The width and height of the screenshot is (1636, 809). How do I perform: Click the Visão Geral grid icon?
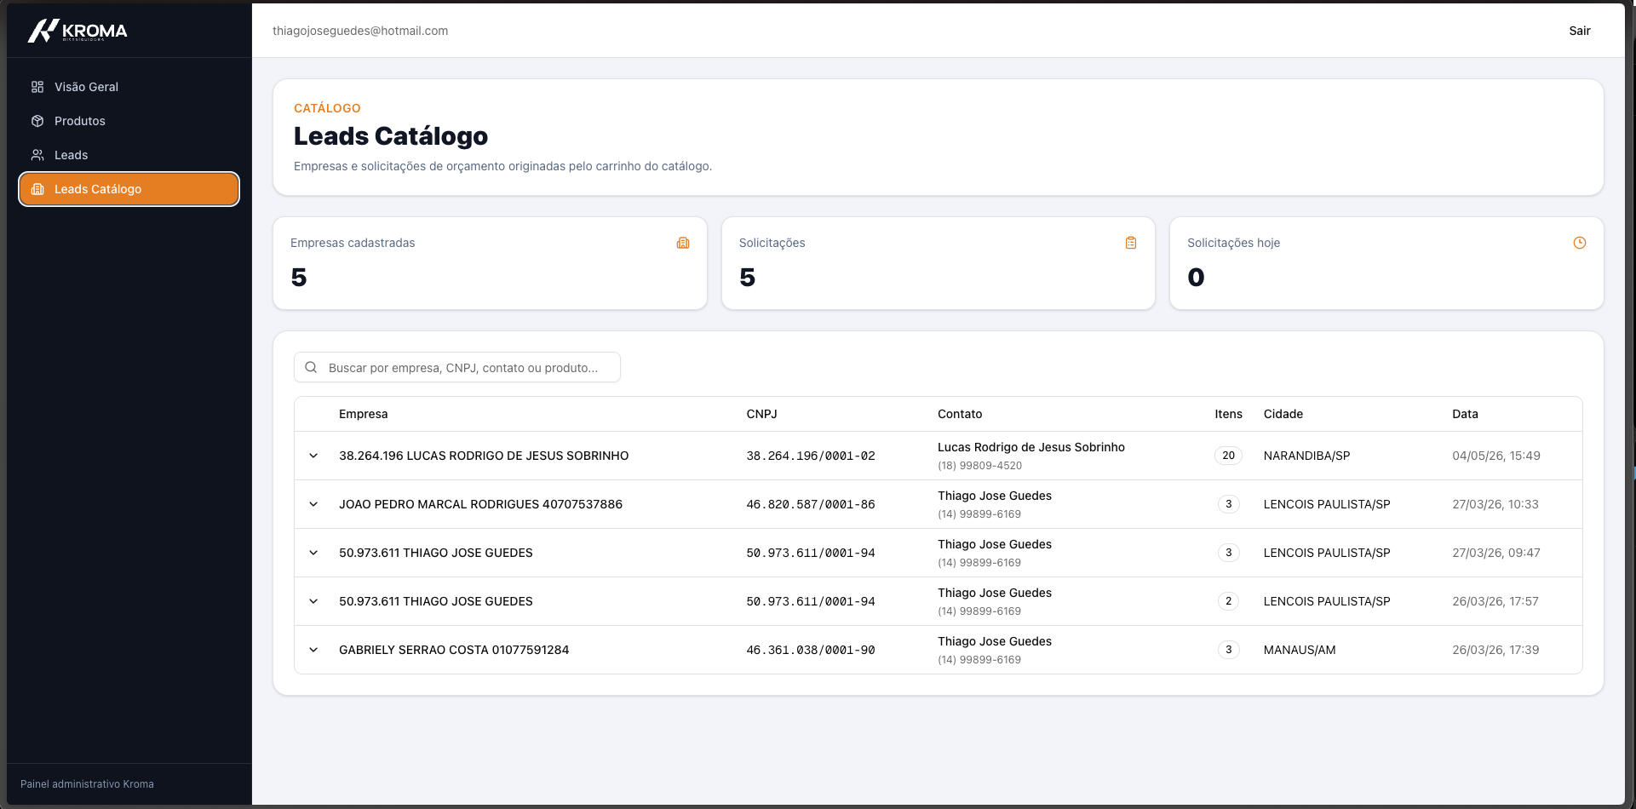click(x=37, y=87)
